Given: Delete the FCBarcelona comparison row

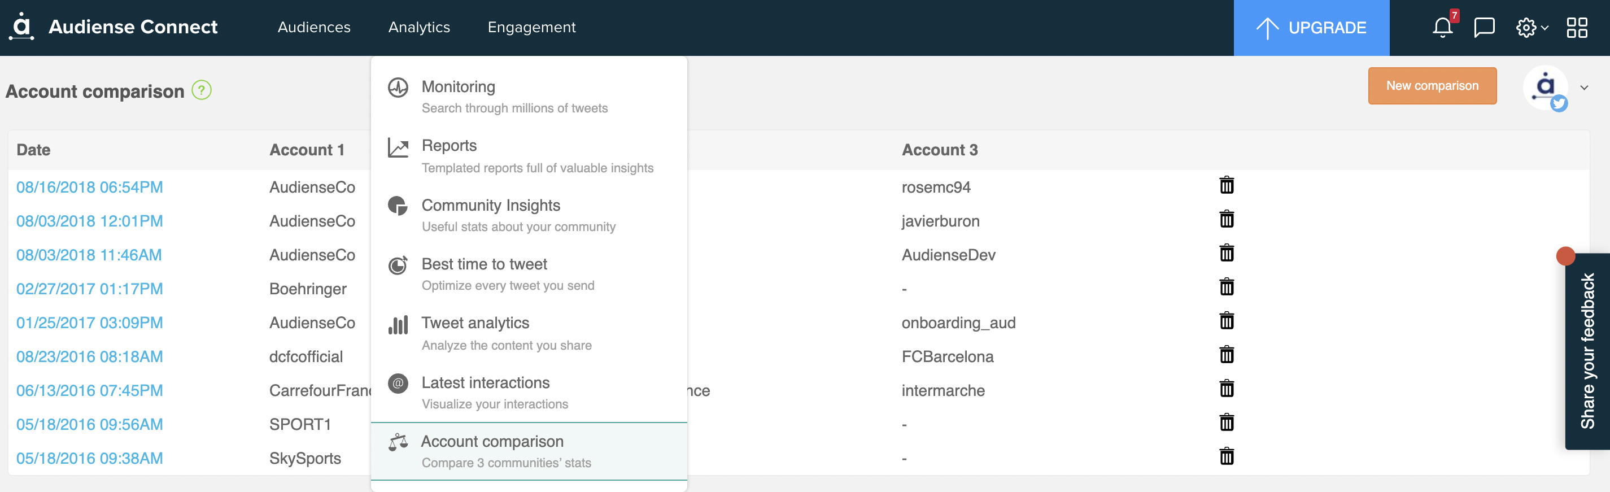Looking at the screenshot, I should coord(1227,355).
